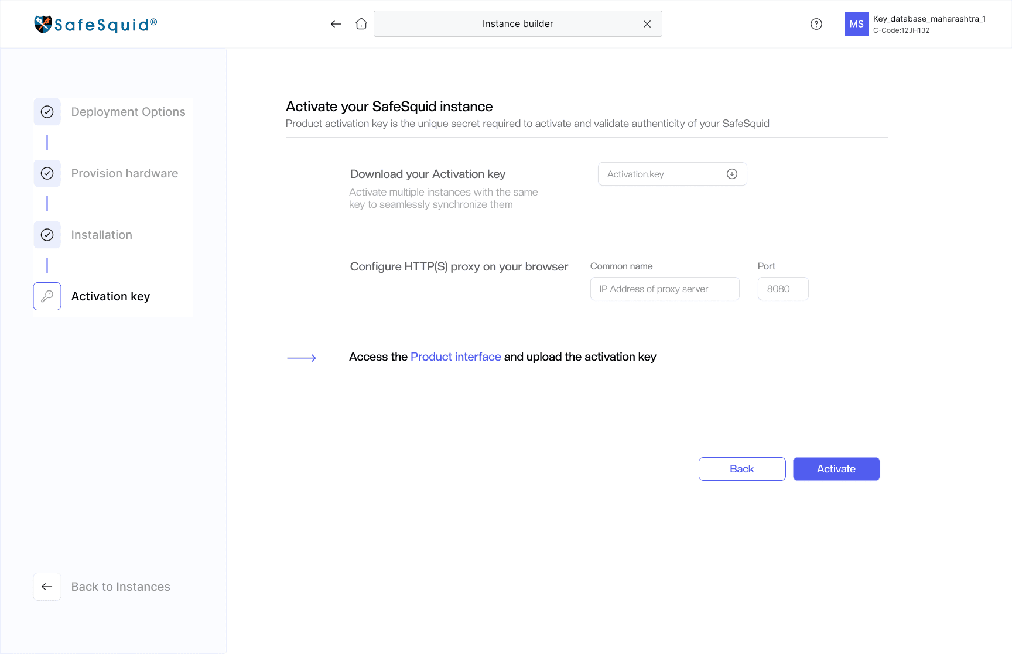Go to the Provision hardware step
1012x654 pixels.
click(x=125, y=173)
